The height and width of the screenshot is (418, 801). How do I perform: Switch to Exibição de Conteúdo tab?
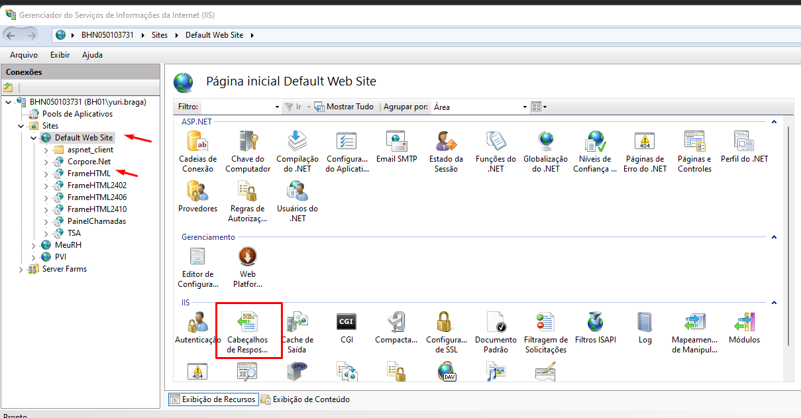(305, 399)
